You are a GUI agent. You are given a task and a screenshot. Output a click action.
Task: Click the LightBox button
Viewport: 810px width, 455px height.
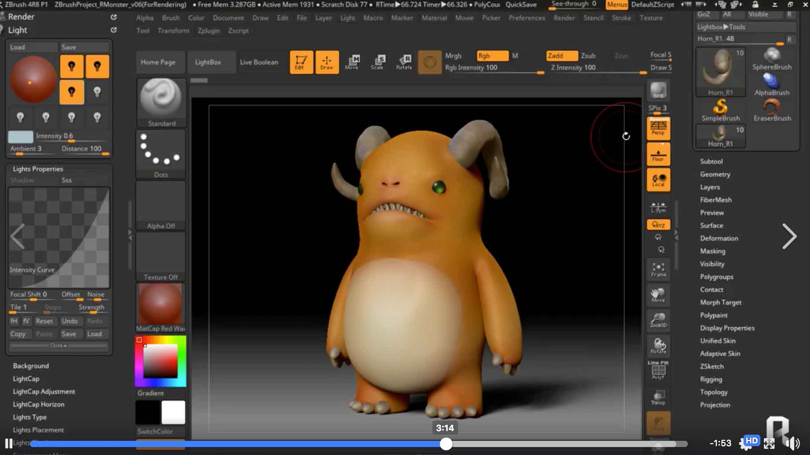(208, 62)
